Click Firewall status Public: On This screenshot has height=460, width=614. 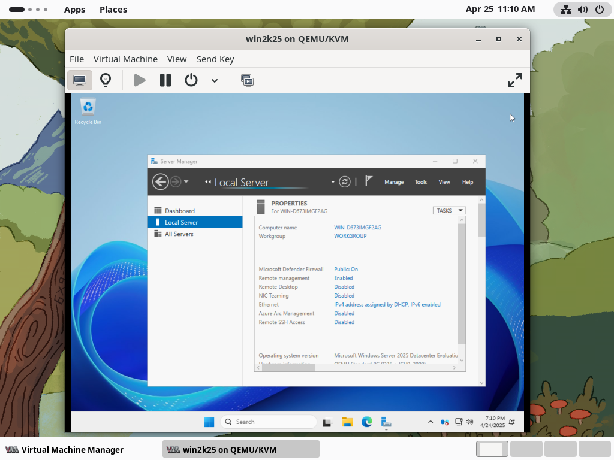click(346, 269)
